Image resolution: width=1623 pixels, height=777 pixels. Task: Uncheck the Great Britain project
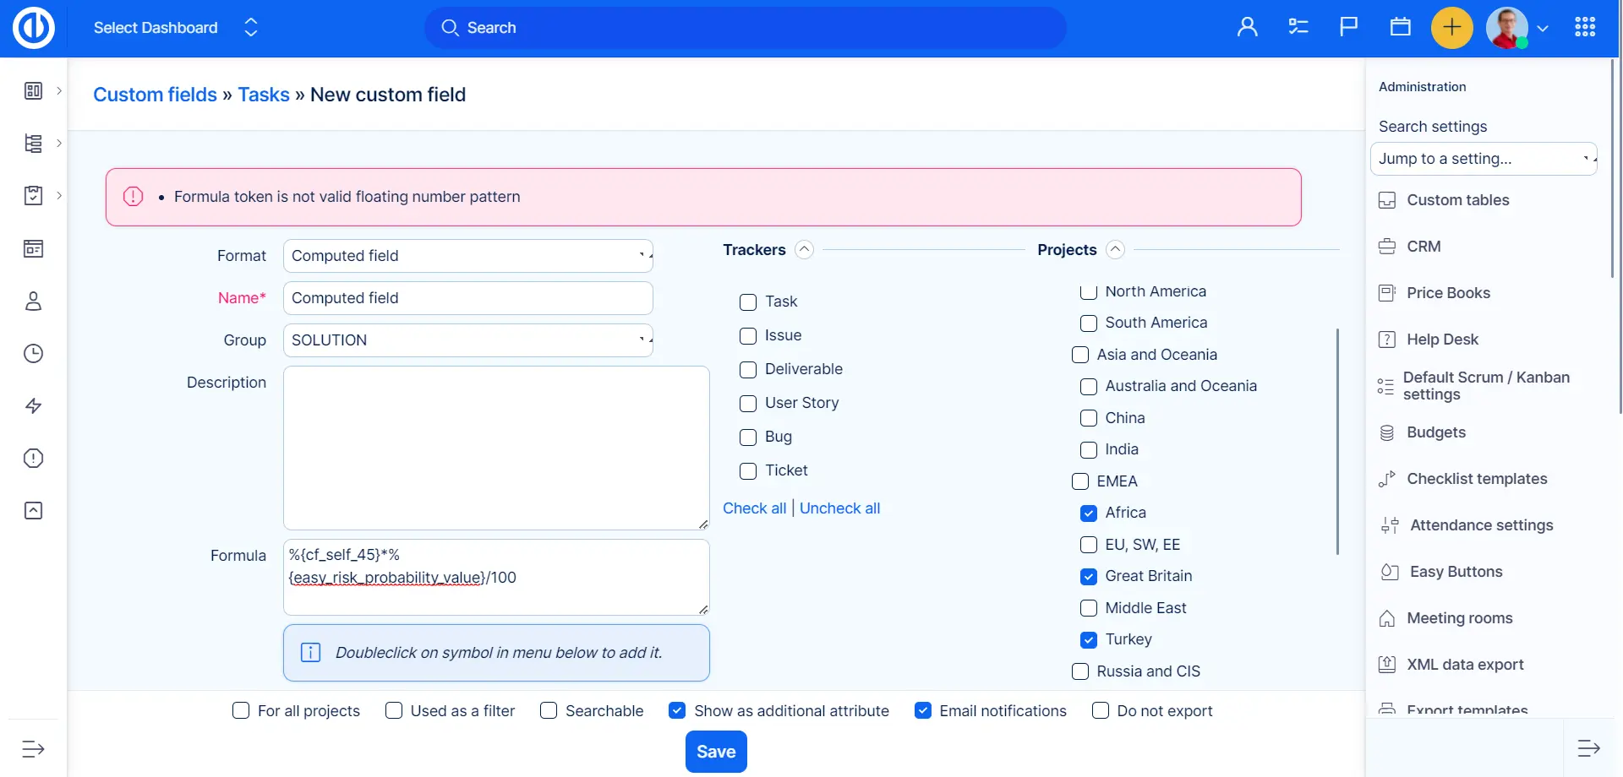coord(1089,577)
